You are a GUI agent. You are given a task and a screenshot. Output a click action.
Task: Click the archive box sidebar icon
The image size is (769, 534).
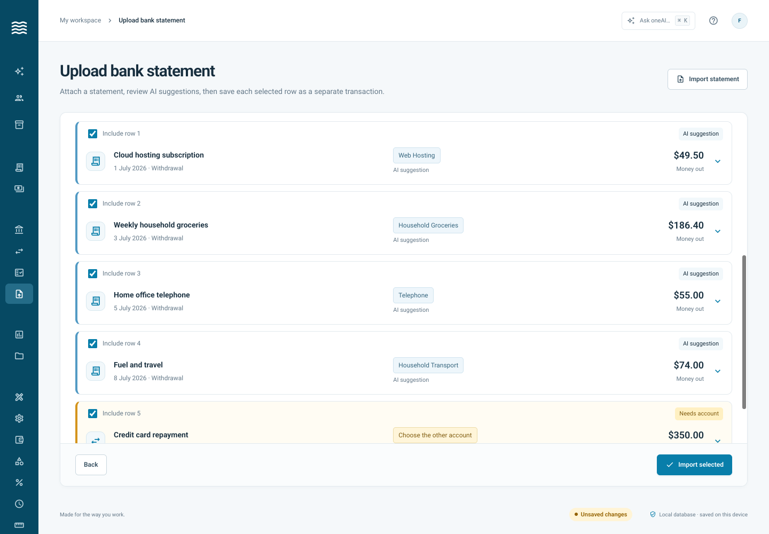(19, 125)
